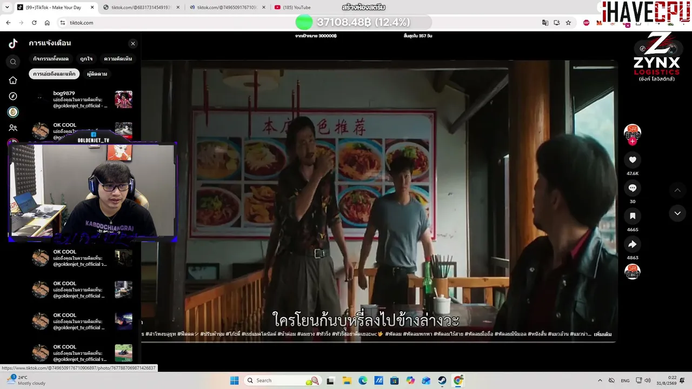Open the taskbar weather widget
The image size is (692, 389).
[26, 380]
